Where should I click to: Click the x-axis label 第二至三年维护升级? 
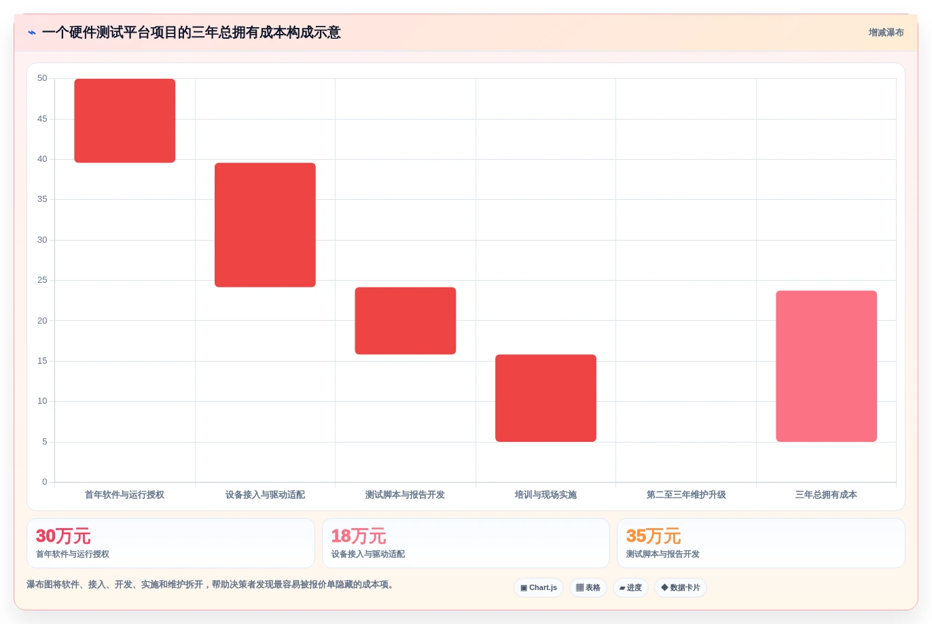(686, 495)
